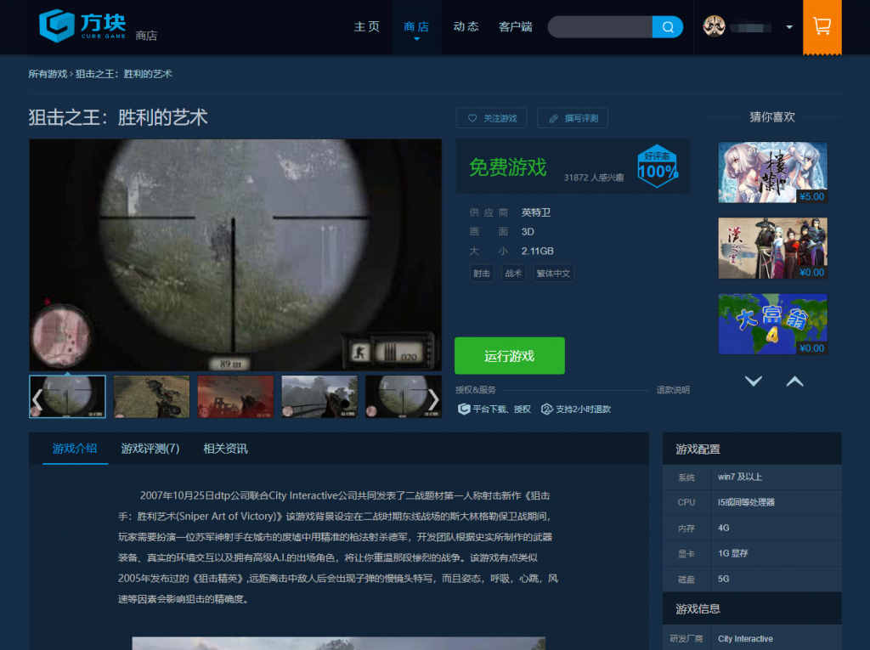This screenshot has height=650, width=870.
Task: Open the ¥5.00 anime recommended game
Action: click(x=772, y=172)
